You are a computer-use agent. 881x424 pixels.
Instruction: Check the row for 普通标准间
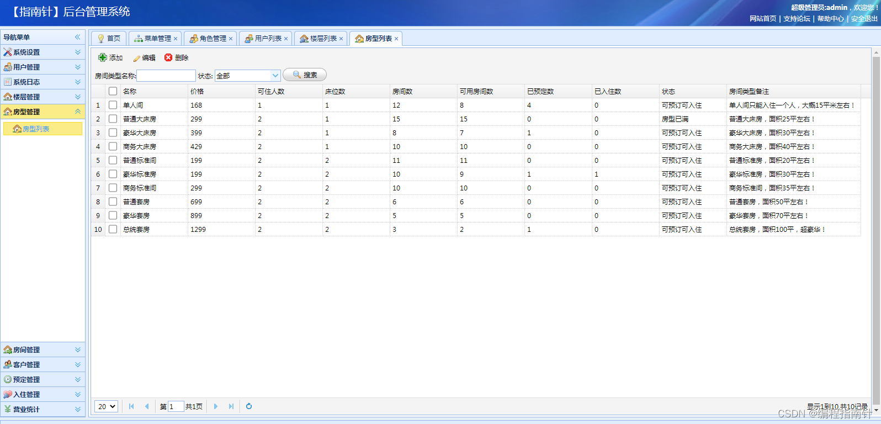tap(113, 160)
